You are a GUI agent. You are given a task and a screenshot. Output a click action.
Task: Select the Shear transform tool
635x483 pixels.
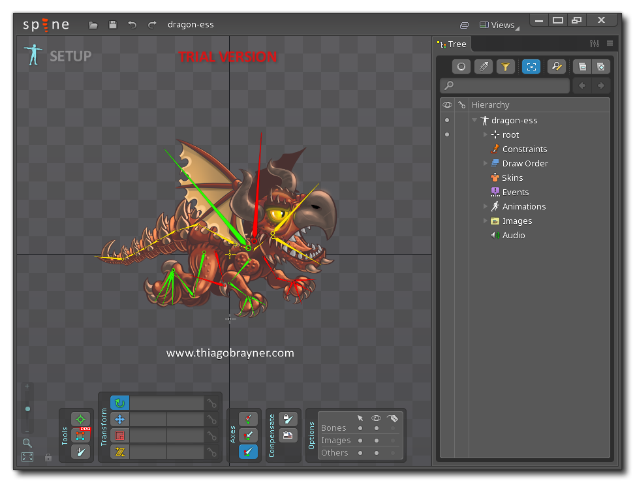tap(120, 452)
